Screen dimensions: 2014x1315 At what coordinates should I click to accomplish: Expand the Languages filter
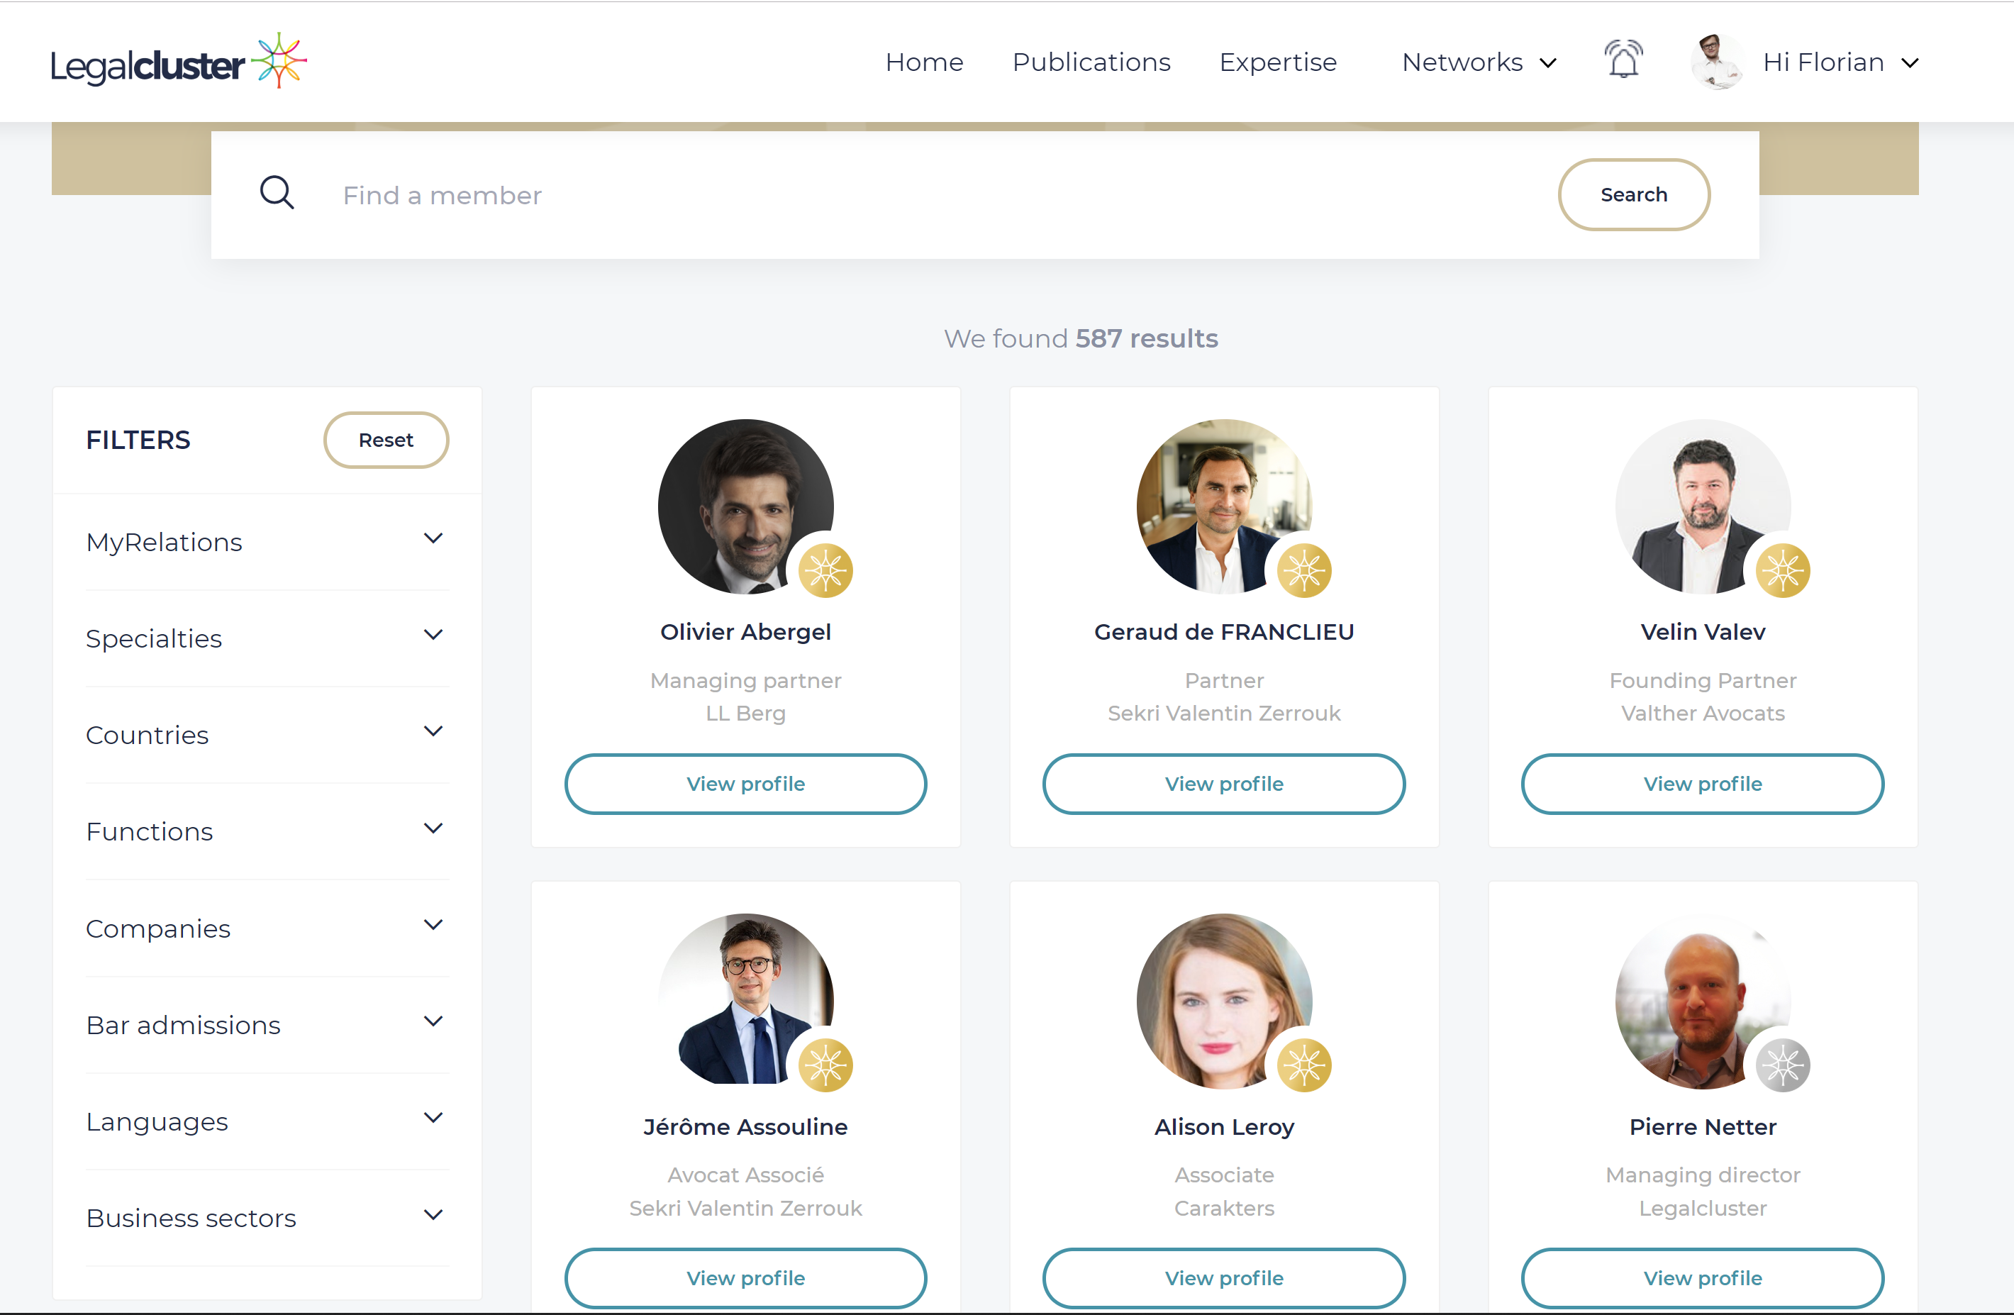click(267, 1121)
